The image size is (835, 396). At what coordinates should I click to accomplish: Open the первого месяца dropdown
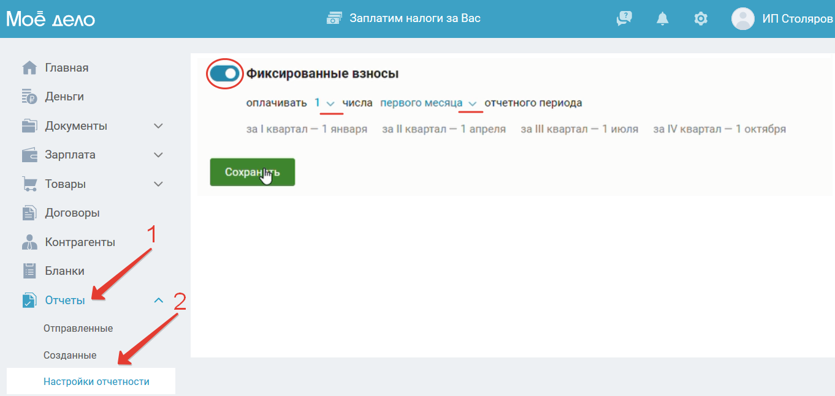coord(429,103)
